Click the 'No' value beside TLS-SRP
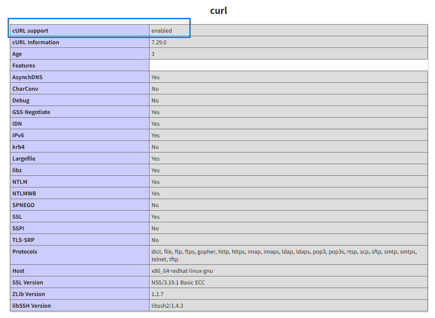This screenshot has height=318, width=435. [x=155, y=240]
